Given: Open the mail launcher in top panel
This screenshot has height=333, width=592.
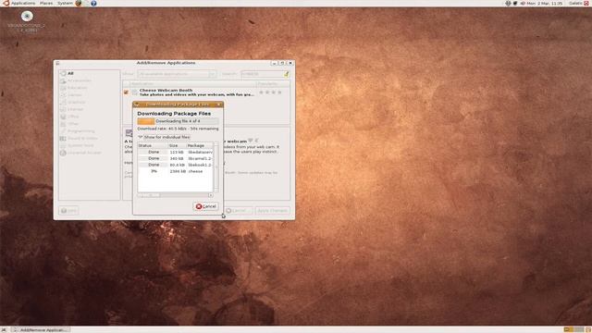Looking at the screenshot, I should tap(86, 3).
